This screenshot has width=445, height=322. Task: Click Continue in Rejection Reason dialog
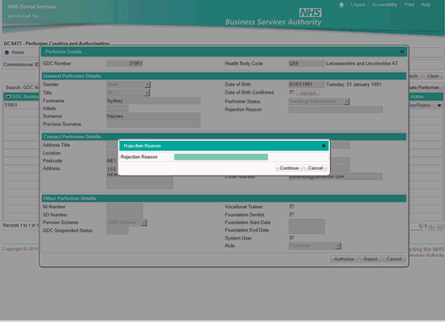pos(289,168)
